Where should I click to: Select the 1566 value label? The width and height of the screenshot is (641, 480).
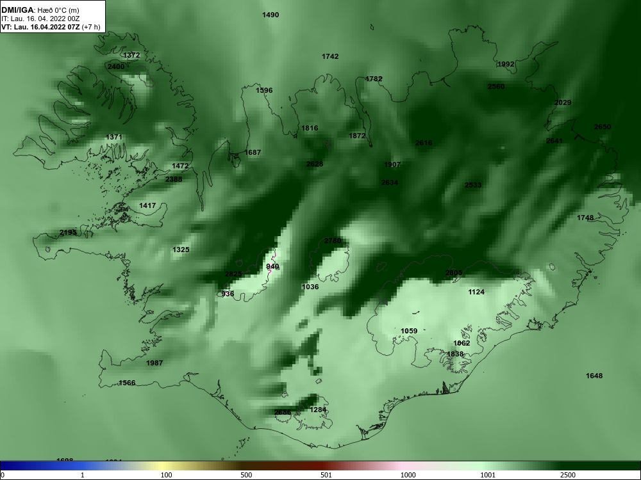point(127,383)
